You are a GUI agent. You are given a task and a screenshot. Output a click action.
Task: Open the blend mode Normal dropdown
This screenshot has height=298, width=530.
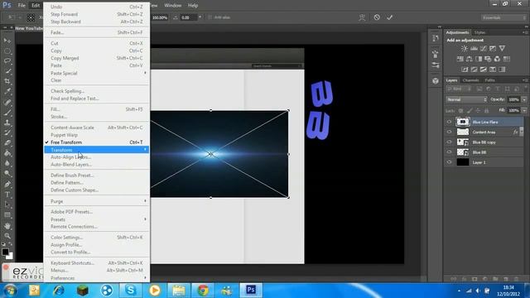point(466,99)
